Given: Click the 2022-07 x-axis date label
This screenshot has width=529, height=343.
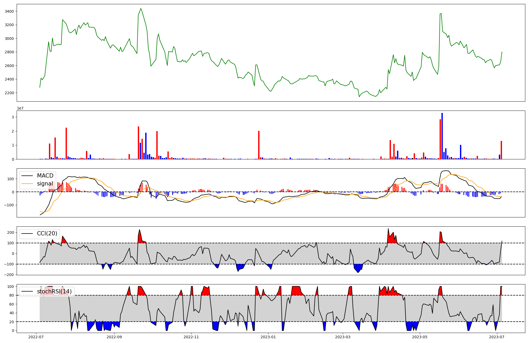Looking at the screenshot, I should (36, 337).
